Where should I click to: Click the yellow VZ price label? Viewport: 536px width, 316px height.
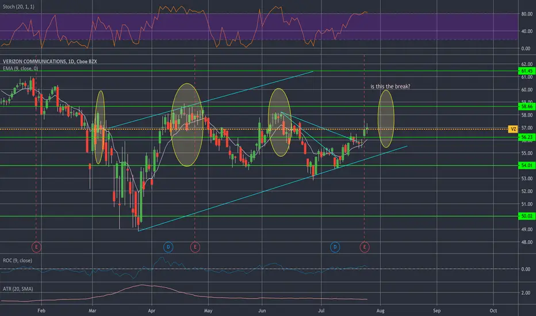pyautogui.click(x=513, y=129)
